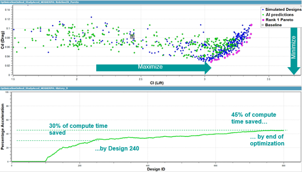Select the topmost magenta Pareto point
The image size is (302, 172).
click(251, 25)
